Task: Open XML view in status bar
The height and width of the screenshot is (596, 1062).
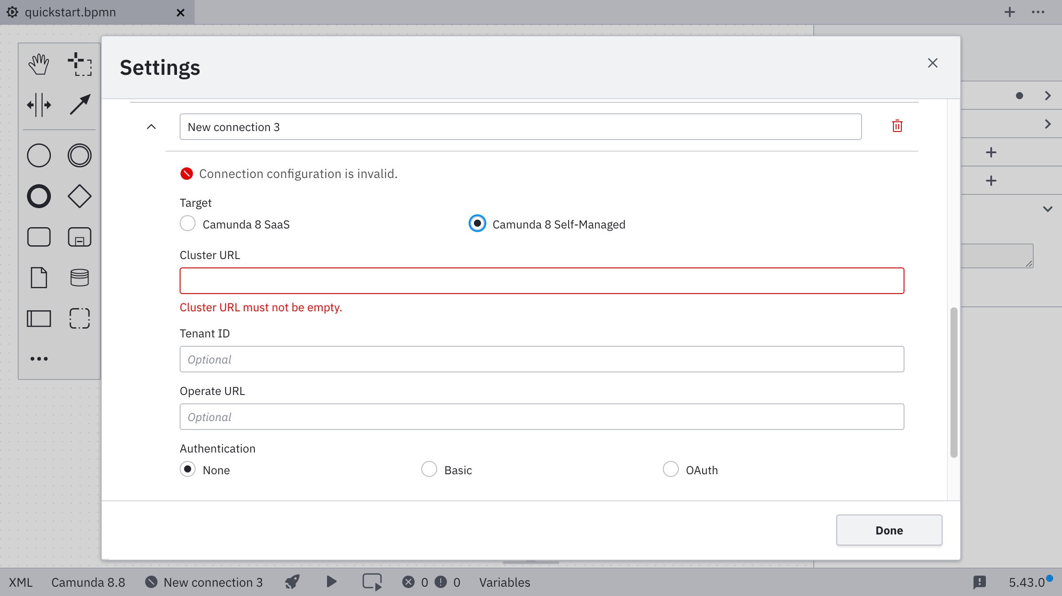Action: pos(21,582)
